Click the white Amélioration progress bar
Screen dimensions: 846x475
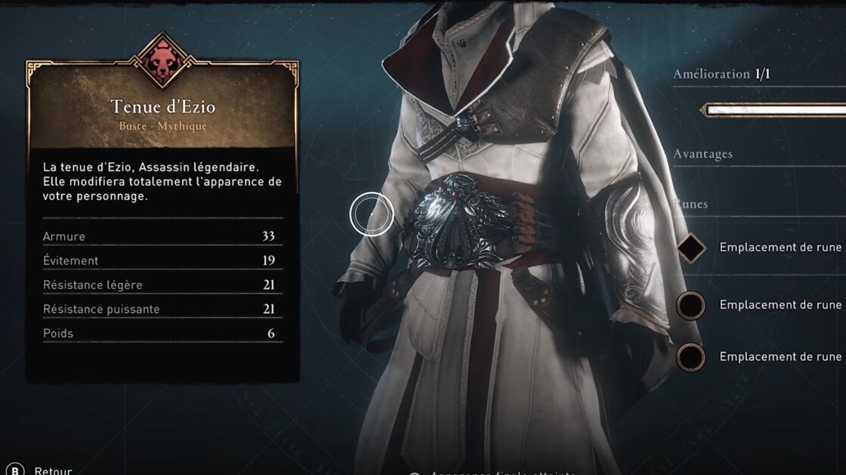pos(776,110)
